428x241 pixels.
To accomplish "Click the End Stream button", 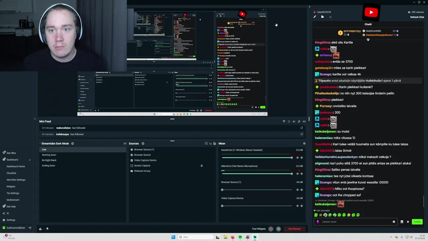I will pos(295,229).
